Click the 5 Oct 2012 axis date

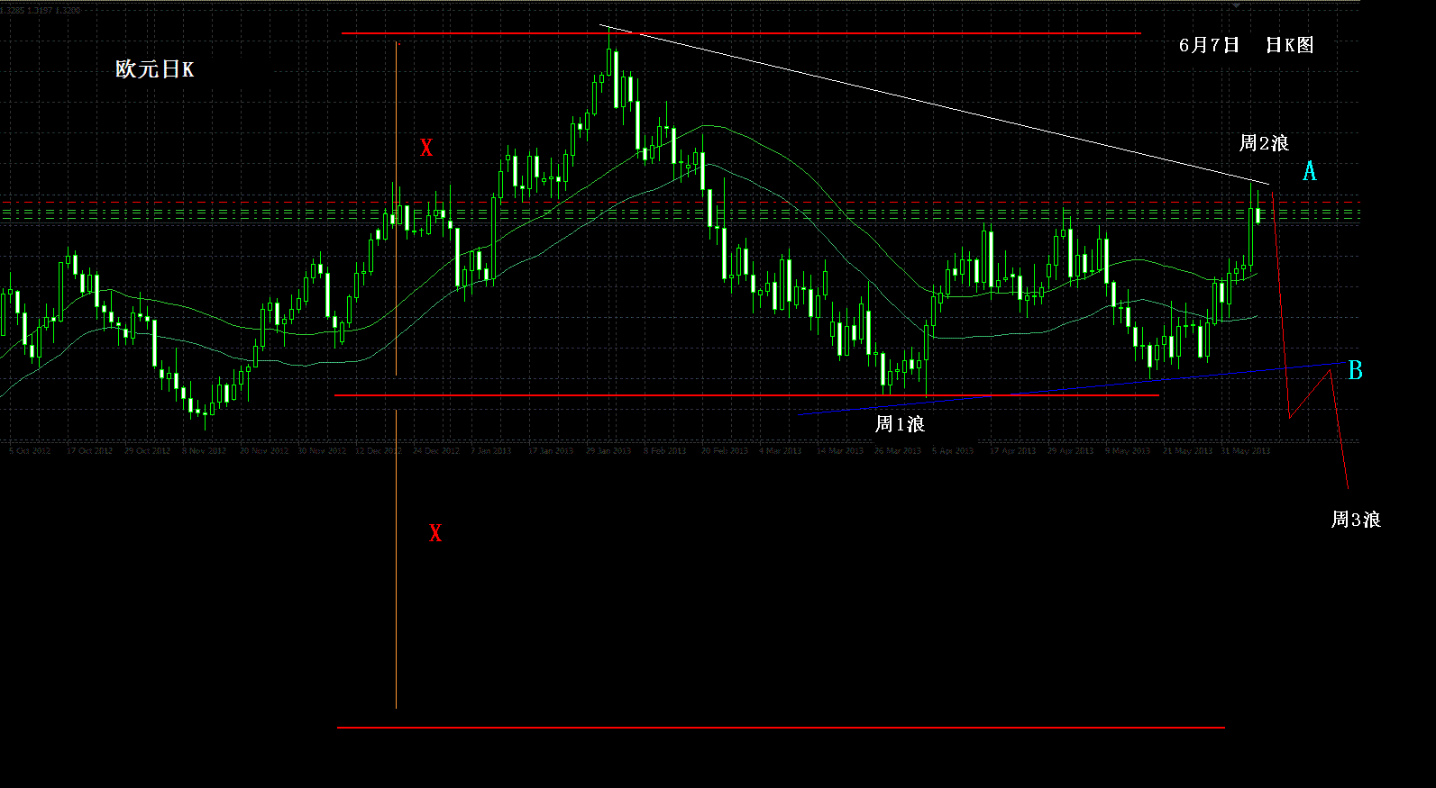point(30,450)
